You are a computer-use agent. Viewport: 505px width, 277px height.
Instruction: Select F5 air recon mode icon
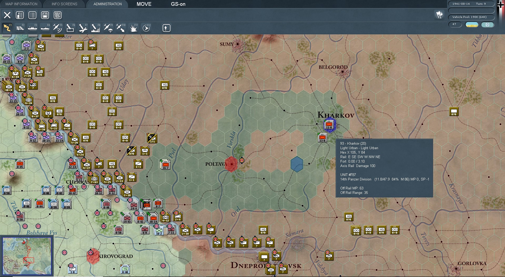58,28
